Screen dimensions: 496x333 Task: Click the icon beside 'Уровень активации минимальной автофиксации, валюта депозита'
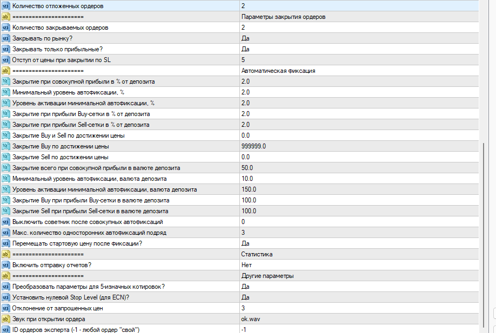6,189
